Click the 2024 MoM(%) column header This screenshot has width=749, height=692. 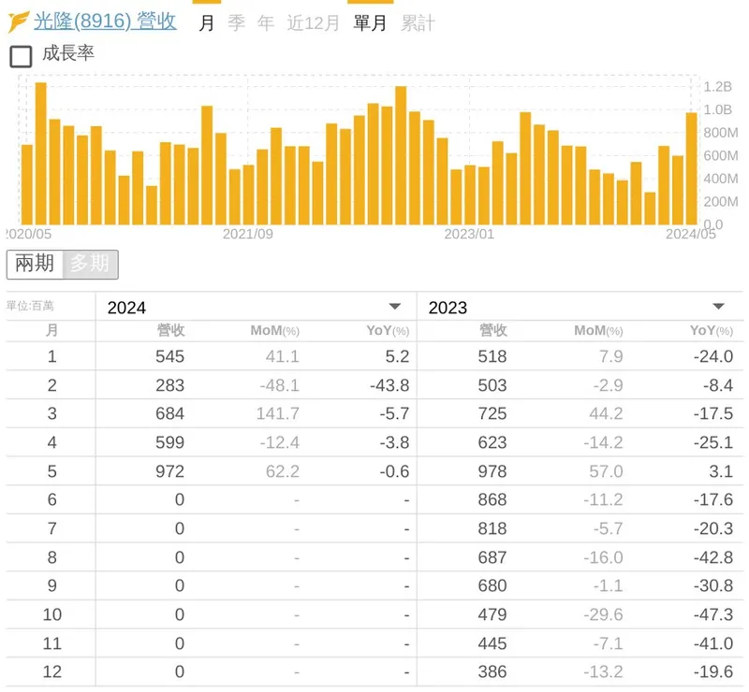[274, 331]
